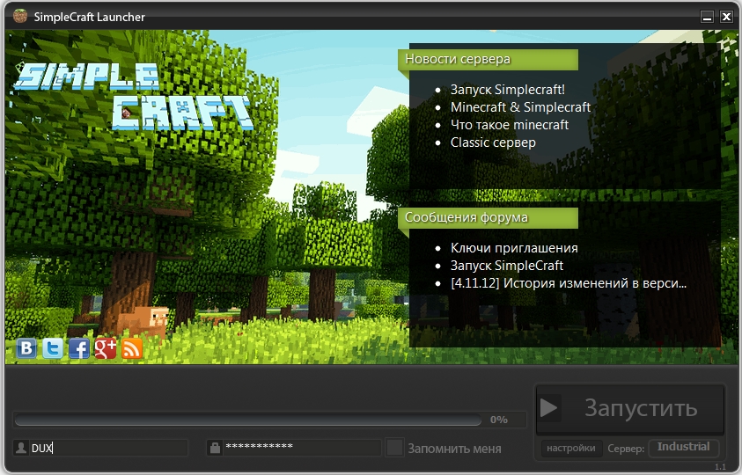Open forum post Ключи приглашения
The height and width of the screenshot is (475, 742).
[x=514, y=248]
